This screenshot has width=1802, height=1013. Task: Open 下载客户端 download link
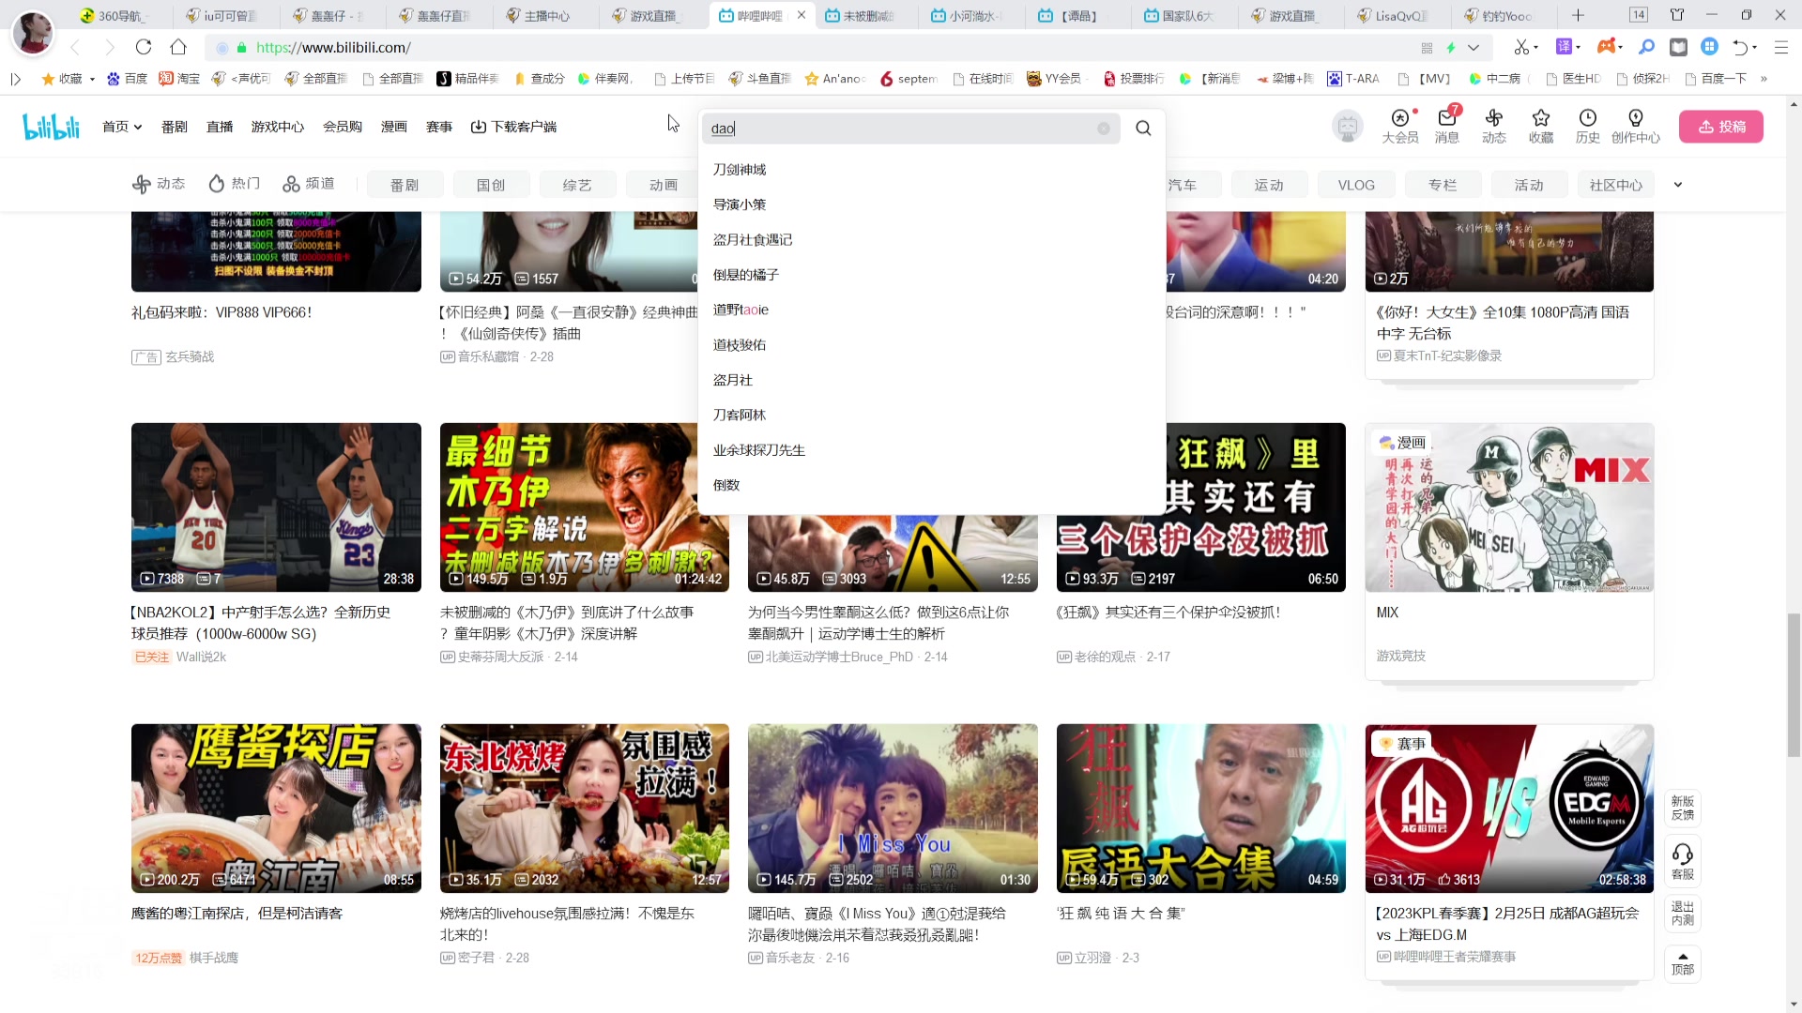513,127
